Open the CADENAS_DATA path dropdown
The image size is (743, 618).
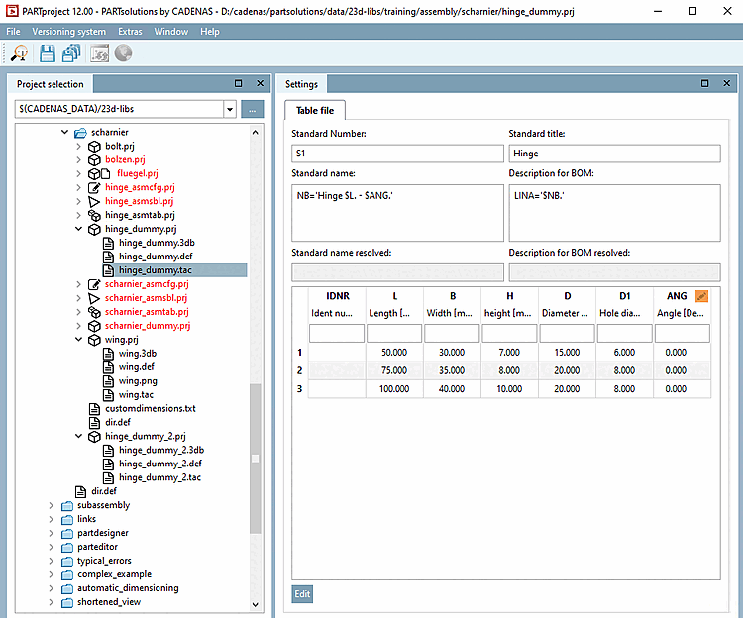(x=230, y=110)
